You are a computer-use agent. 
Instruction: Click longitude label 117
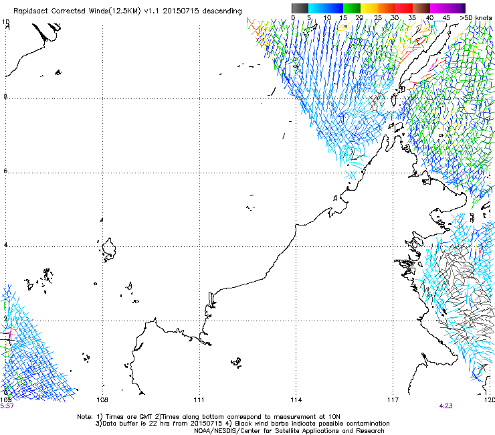(x=393, y=400)
